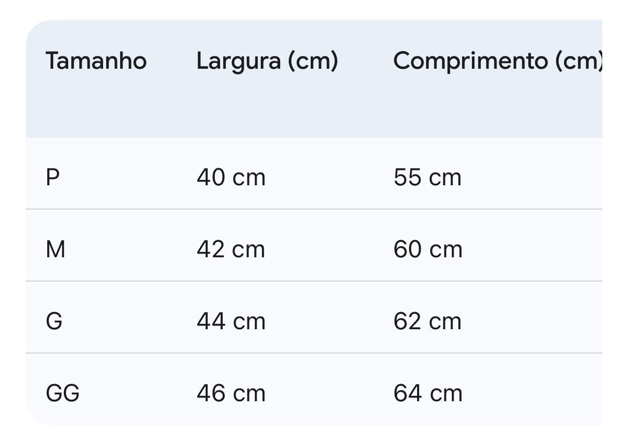Click the empty header area below Tamanho
628x434 pixels.
(96, 107)
